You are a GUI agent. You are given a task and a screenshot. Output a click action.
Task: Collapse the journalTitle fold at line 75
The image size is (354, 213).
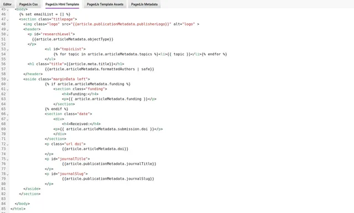8,159
